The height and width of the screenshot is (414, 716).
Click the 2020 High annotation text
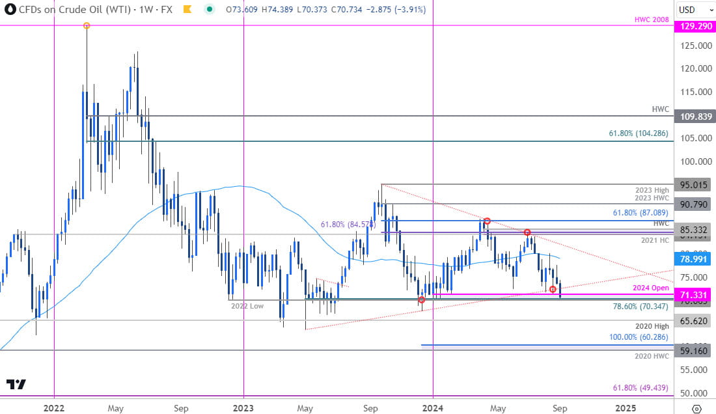click(x=652, y=326)
